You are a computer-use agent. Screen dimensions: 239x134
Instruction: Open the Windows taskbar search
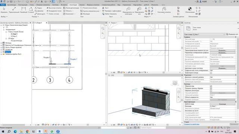(9, 131)
